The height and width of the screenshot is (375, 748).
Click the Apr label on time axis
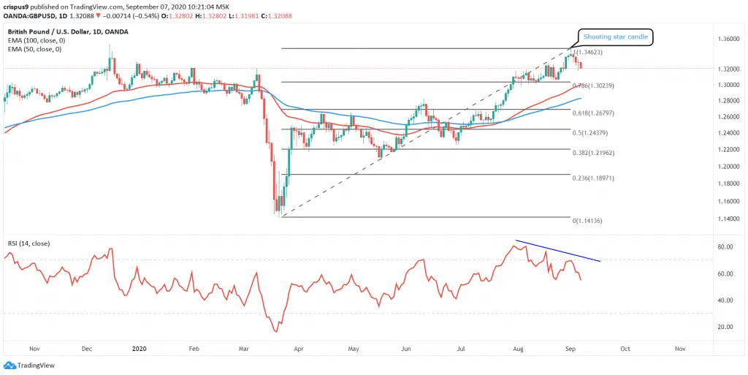coord(298,349)
